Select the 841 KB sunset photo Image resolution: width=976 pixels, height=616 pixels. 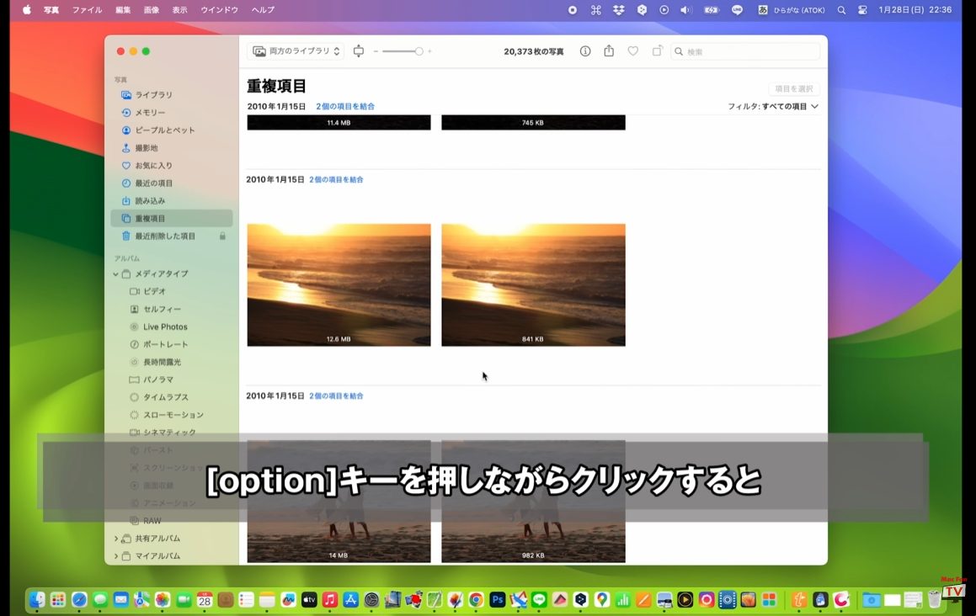coord(533,285)
